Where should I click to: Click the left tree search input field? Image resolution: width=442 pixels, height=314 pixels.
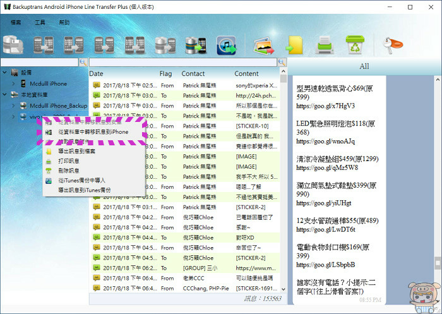pos(39,62)
